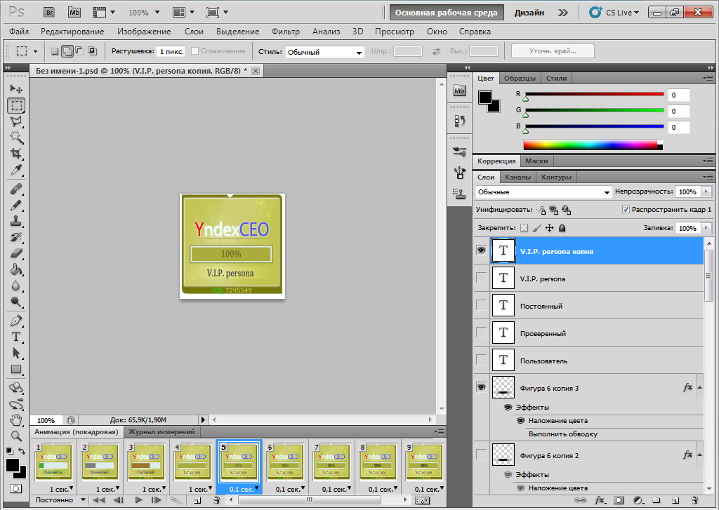Open the Фильтр menu

[284, 32]
